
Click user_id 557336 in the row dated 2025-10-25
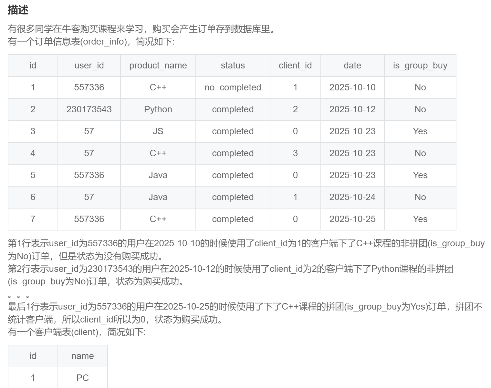[89, 219]
